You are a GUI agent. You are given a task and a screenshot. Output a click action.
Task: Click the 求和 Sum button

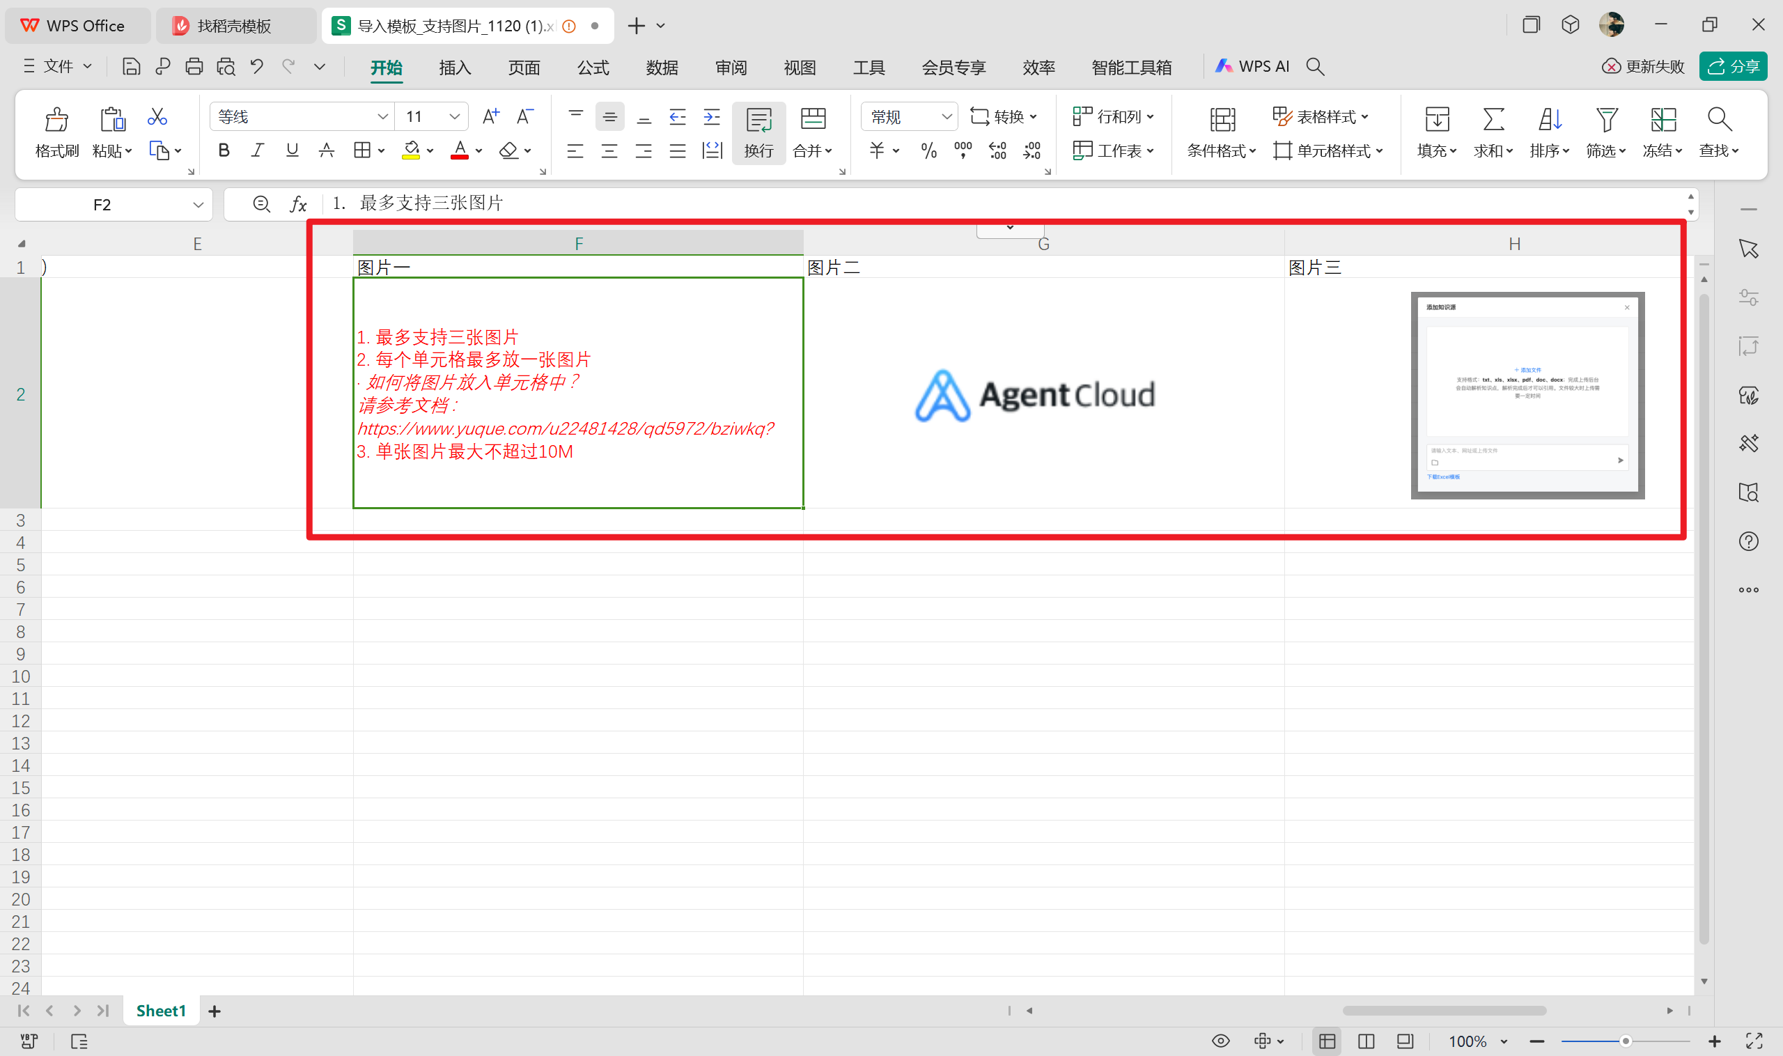pos(1493,133)
